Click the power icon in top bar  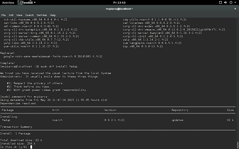pyautogui.click(x=231, y=3)
